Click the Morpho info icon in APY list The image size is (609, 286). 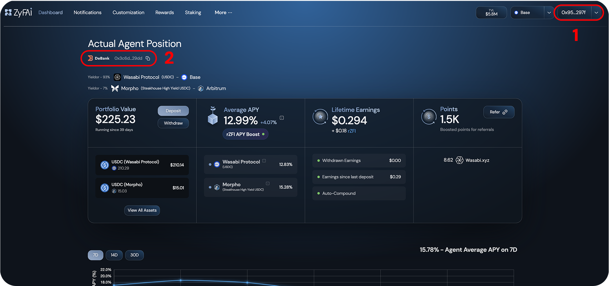click(267, 183)
